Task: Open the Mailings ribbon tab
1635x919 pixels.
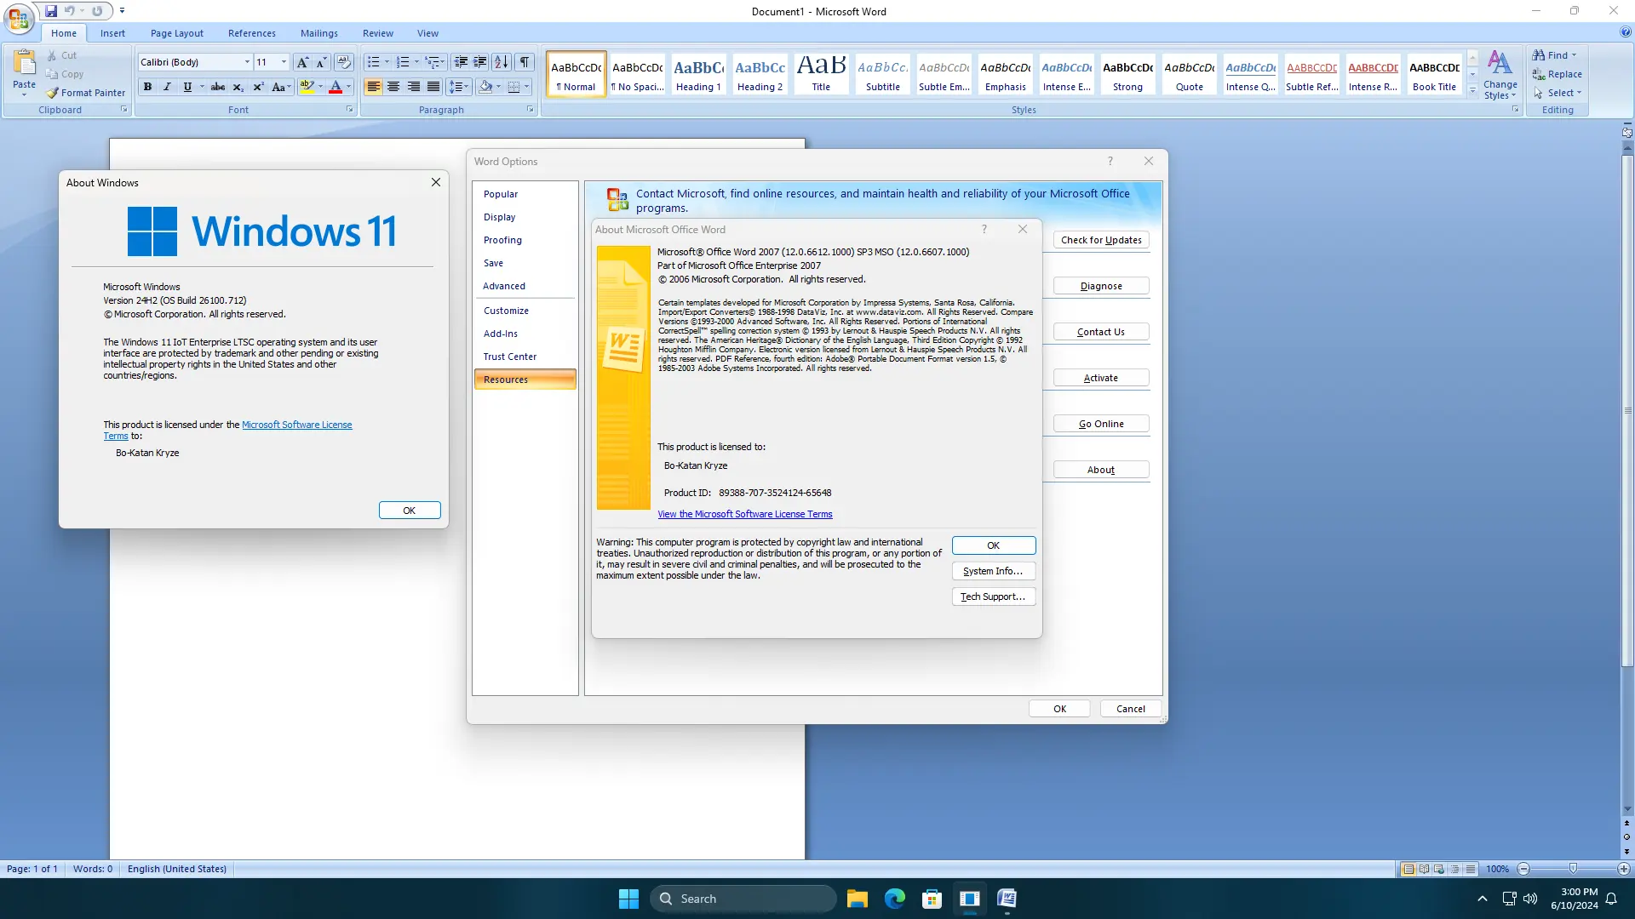Action: (319, 33)
